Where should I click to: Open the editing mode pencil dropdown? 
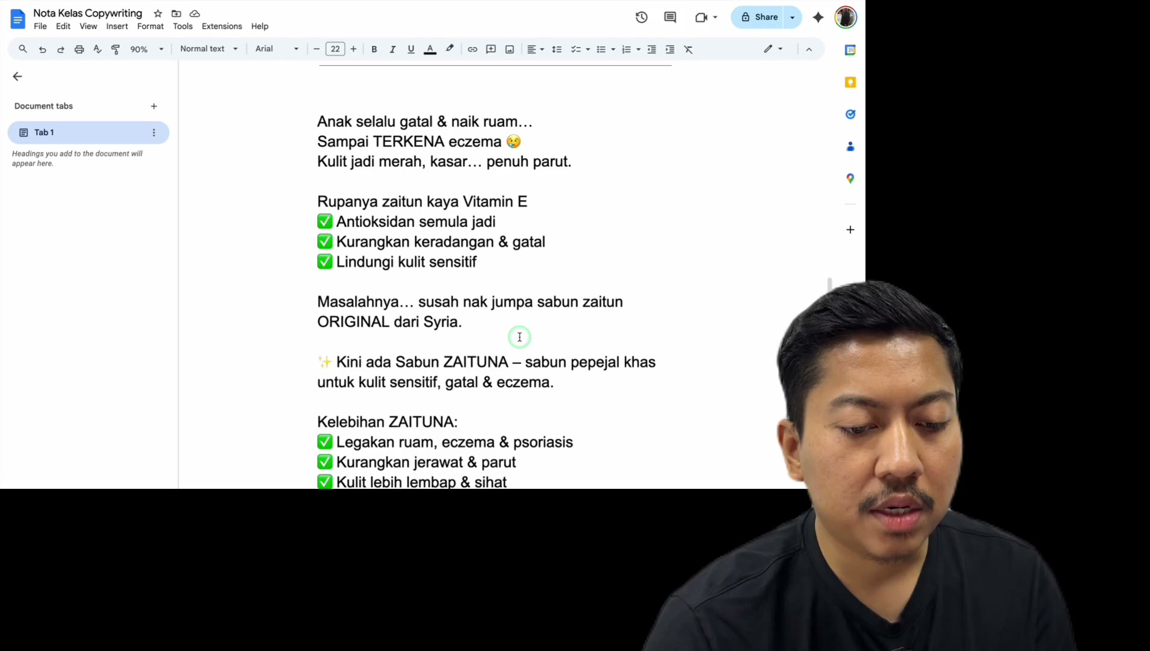coord(773,49)
